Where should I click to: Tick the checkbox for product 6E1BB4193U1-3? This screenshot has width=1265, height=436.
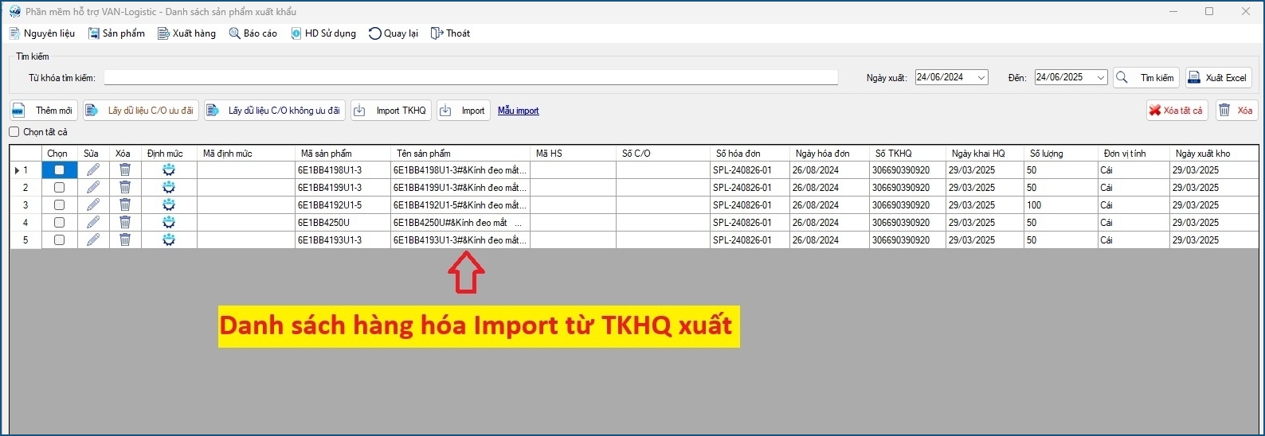click(59, 239)
